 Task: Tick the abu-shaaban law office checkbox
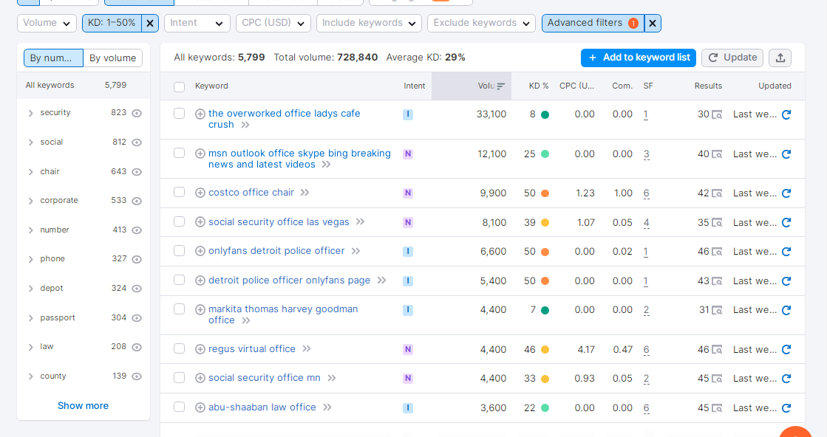pos(180,407)
